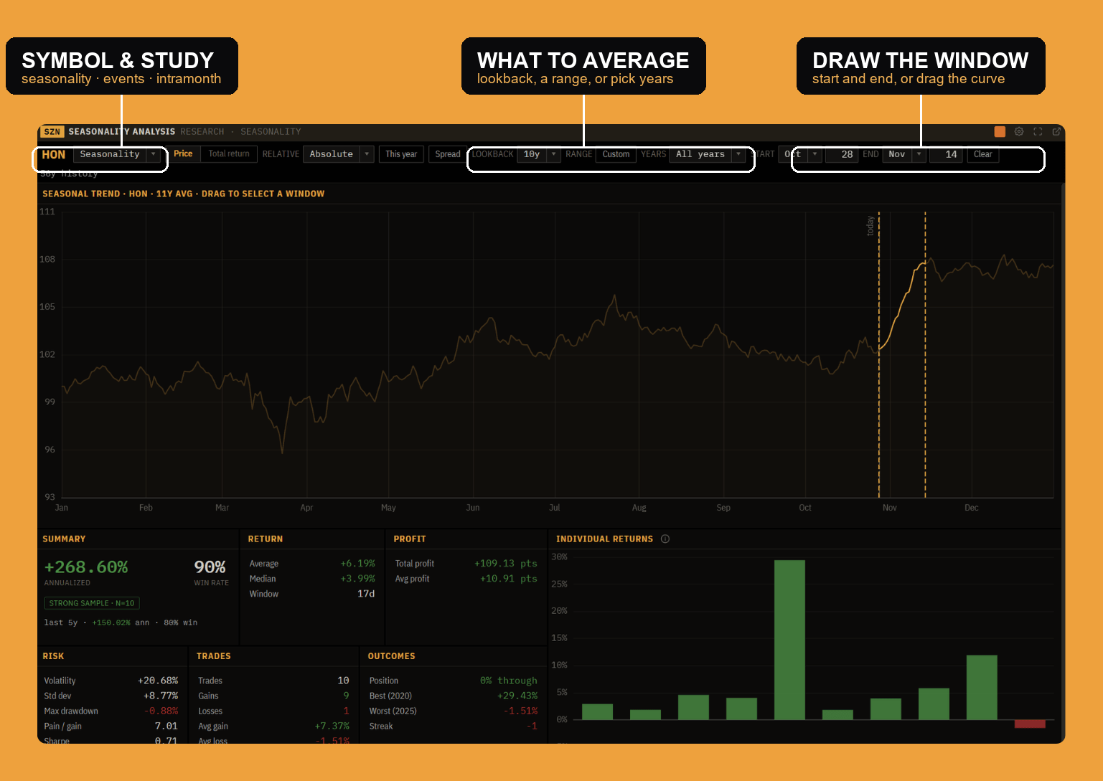Toggle fullscreen with the expand icon

1038,131
